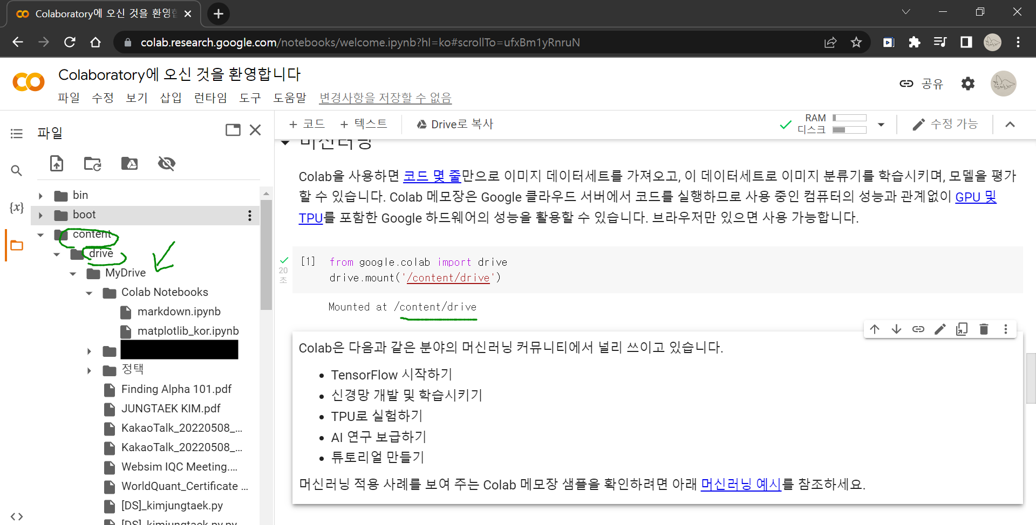Open the variables {x} sidebar panel
The width and height of the screenshot is (1036, 525).
[17, 208]
